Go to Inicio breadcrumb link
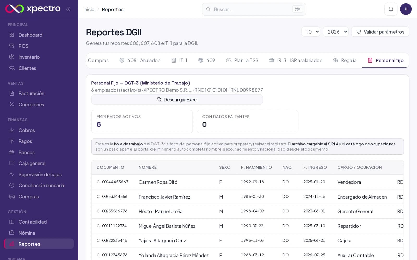417x260 pixels. tap(89, 9)
